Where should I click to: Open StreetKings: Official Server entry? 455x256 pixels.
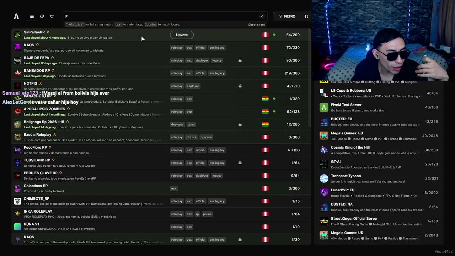point(379,221)
